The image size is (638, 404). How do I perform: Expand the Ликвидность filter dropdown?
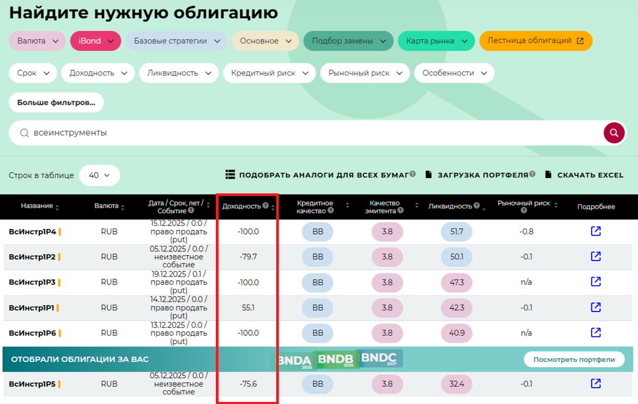coord(179,73)
